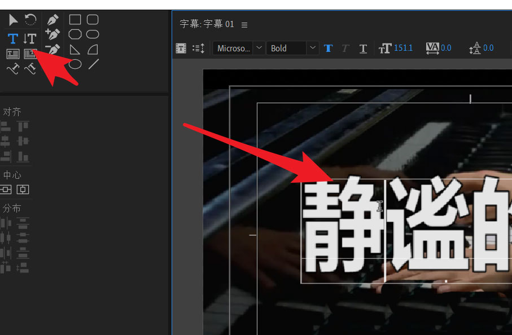512x335 pixels.
Task: Select the Selection arrow tool
Action: click(13, 20)
